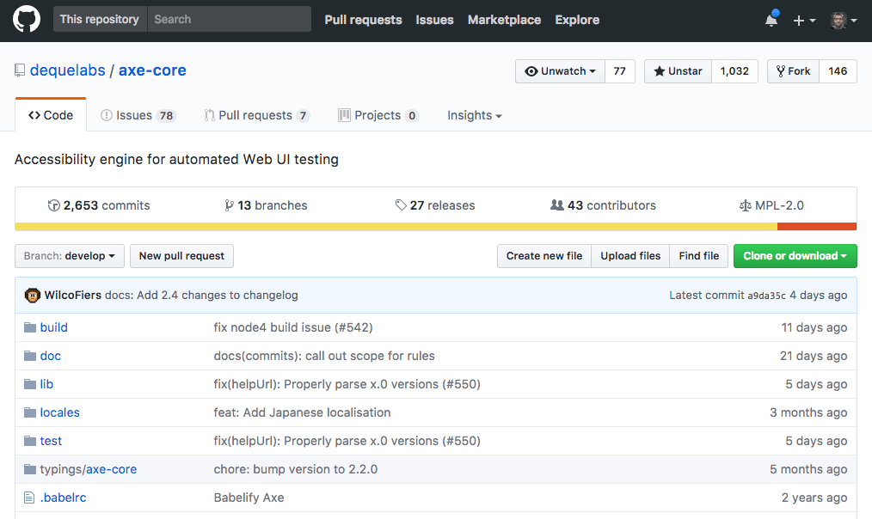This screenshot has width=872, height=519.
Task: Fork the axe-core repository
Action: click(x=794, y=71)
